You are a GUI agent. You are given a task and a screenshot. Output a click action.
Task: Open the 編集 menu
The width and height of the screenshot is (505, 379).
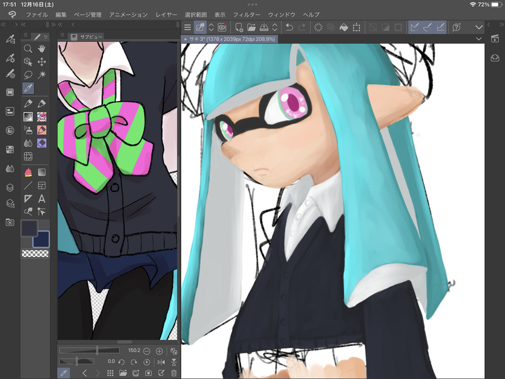point(61,15)
